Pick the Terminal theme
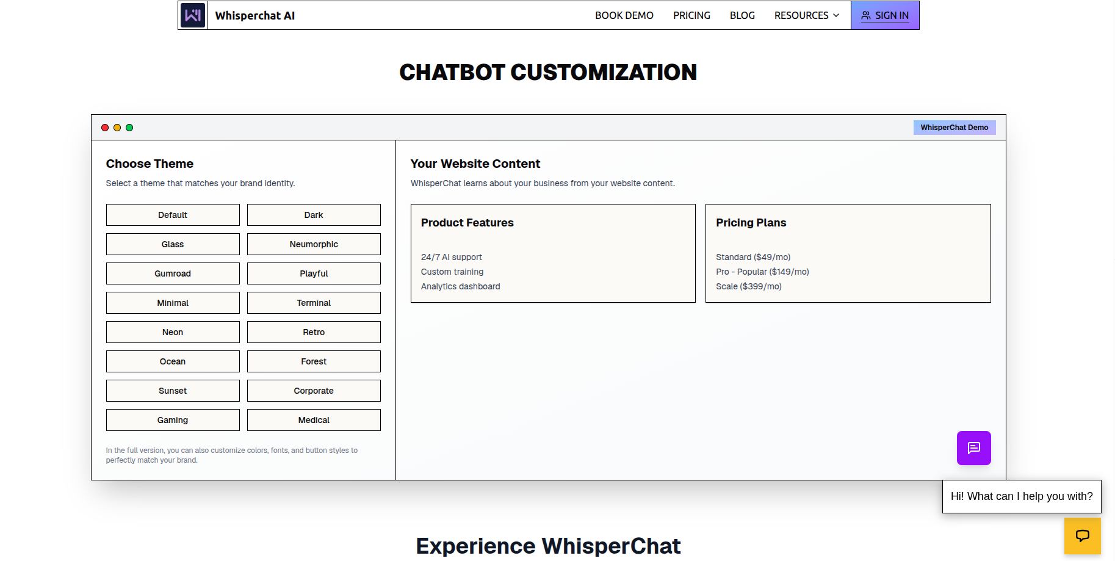This screenshot has width=1115, height=561. tap(314, 303)
